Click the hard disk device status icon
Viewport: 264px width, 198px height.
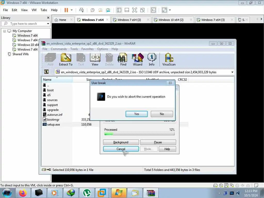pyautogui.click(x=215, y=185)
